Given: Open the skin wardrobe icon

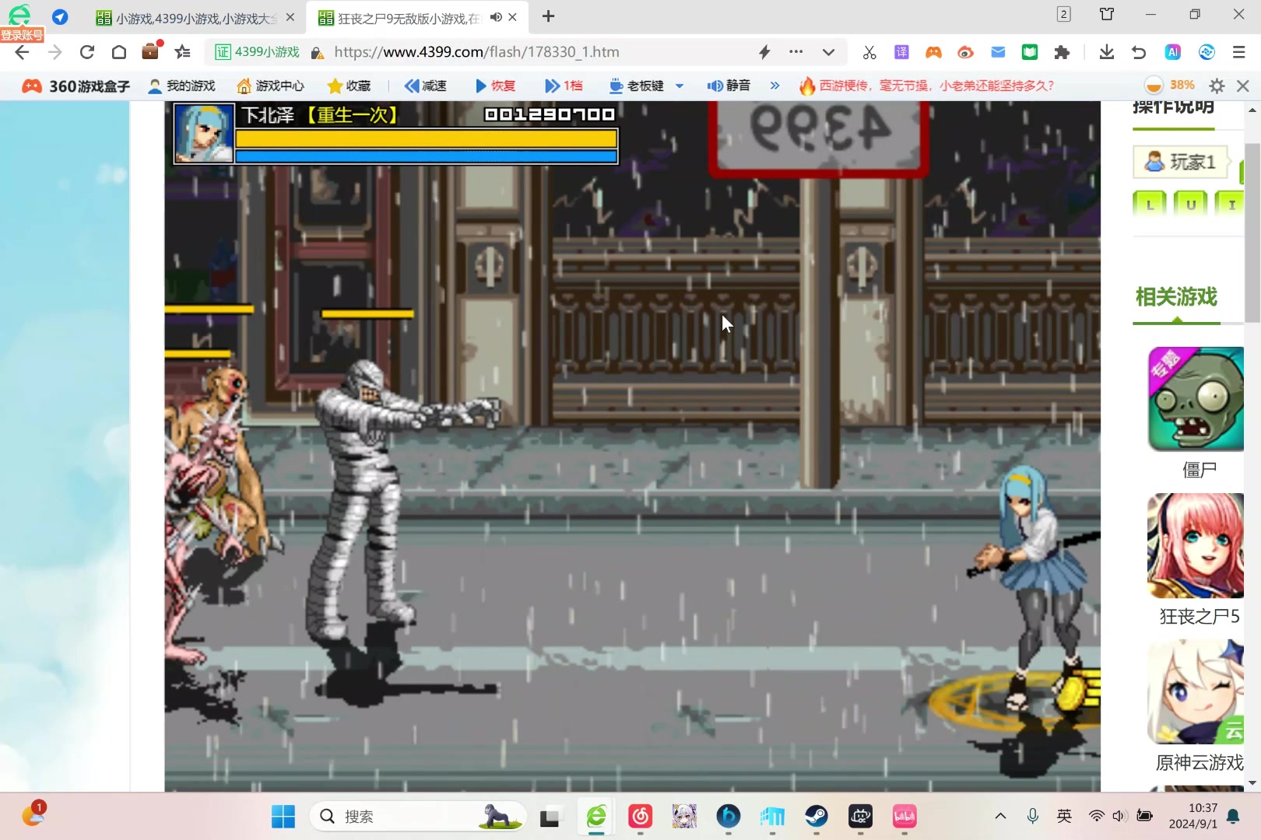Looking at the screenshot, I should (1107, 14).
